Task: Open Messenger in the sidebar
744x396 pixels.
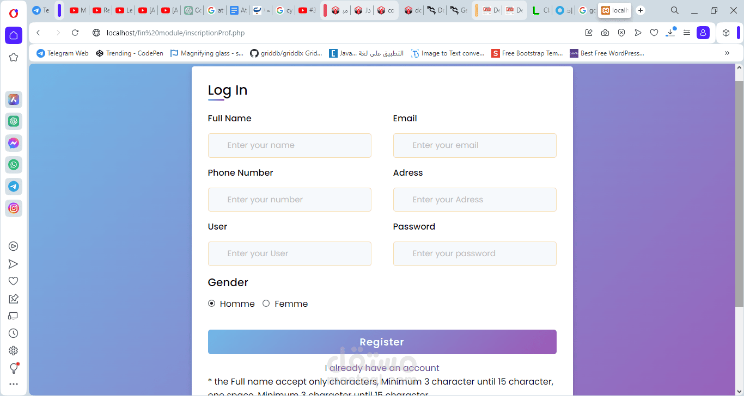Action: coord(14,143)
